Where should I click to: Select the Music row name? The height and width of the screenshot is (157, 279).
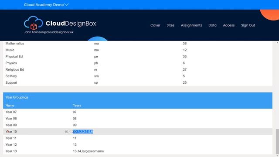(10, 50)
